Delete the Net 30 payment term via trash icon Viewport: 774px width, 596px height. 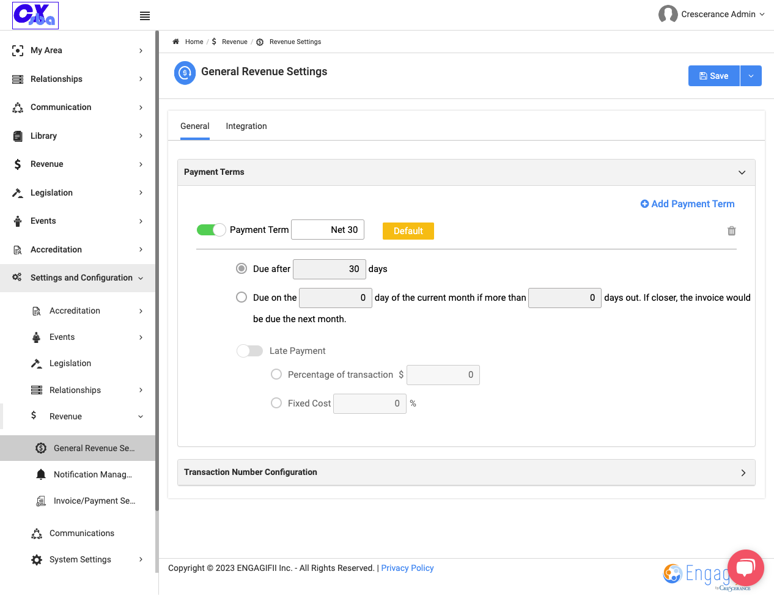[732, 231]
